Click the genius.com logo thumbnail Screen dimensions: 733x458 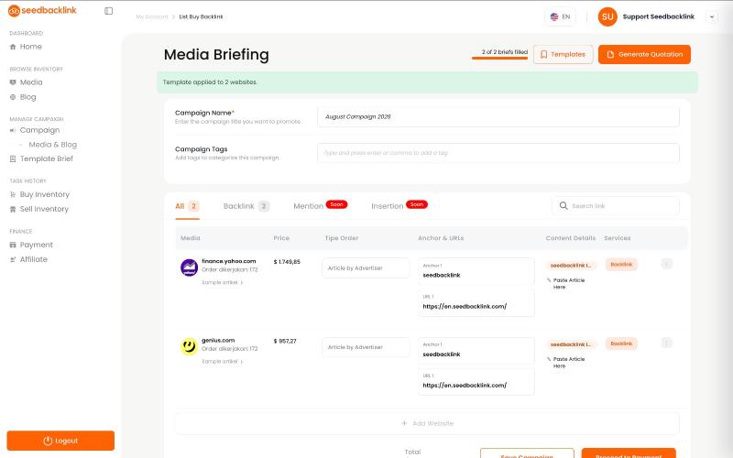point(190,347)
